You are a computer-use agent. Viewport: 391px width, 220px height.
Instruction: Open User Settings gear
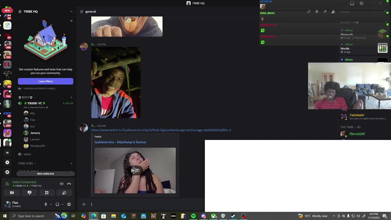point(69,204)
